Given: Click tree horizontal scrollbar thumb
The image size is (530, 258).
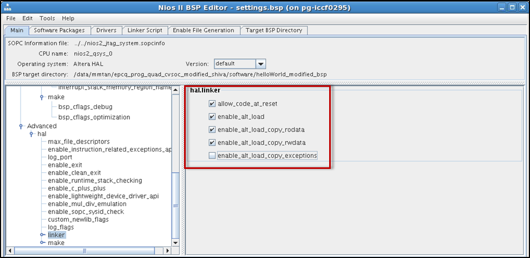Looking at the screenshot, I should tap(84, 251).
